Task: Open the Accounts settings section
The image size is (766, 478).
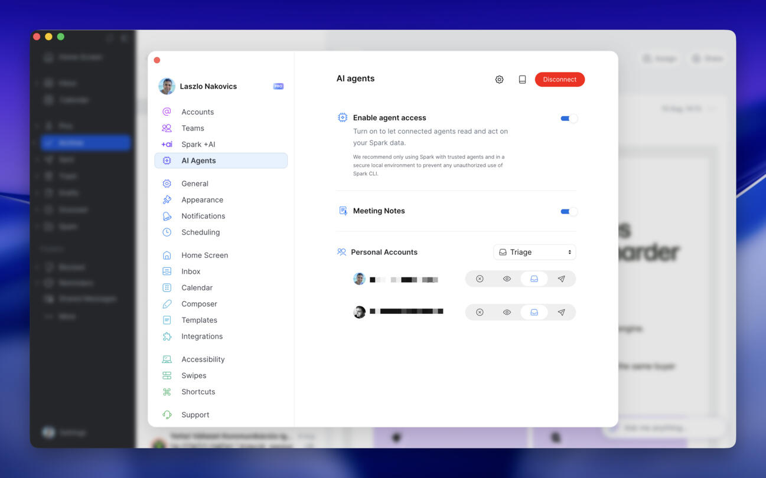Action: click(221, 112)
